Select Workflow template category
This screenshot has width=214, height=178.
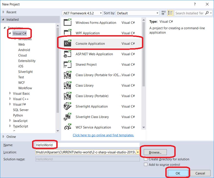click(25, 88)
